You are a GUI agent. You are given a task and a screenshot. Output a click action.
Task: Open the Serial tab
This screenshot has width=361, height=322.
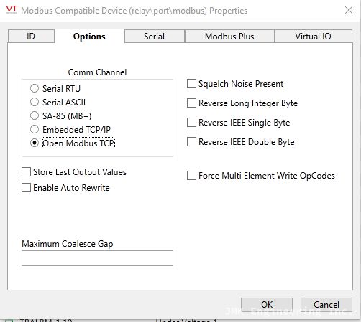tap(155, 37)
